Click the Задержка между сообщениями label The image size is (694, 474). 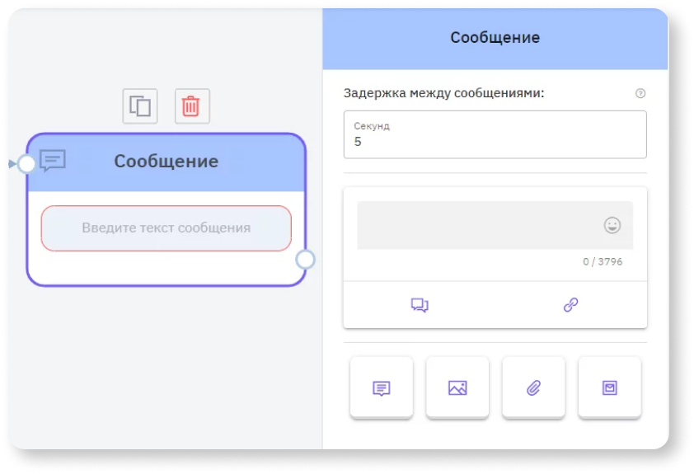click(x=443, y=93)
